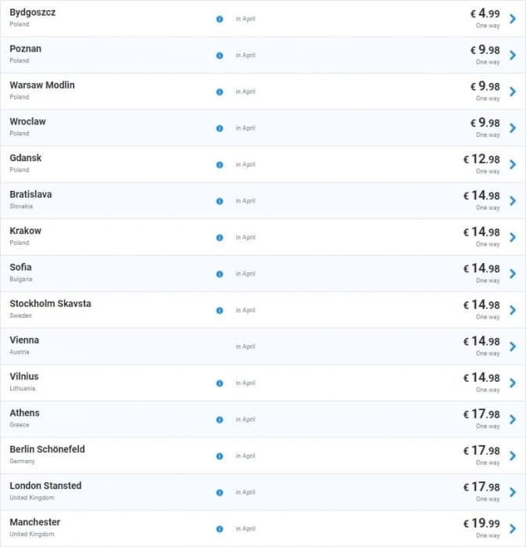The width and height of the screenshot is (526, 547).
Task: Open the Vienna fare using its chevron
Action: coord(513,347)
